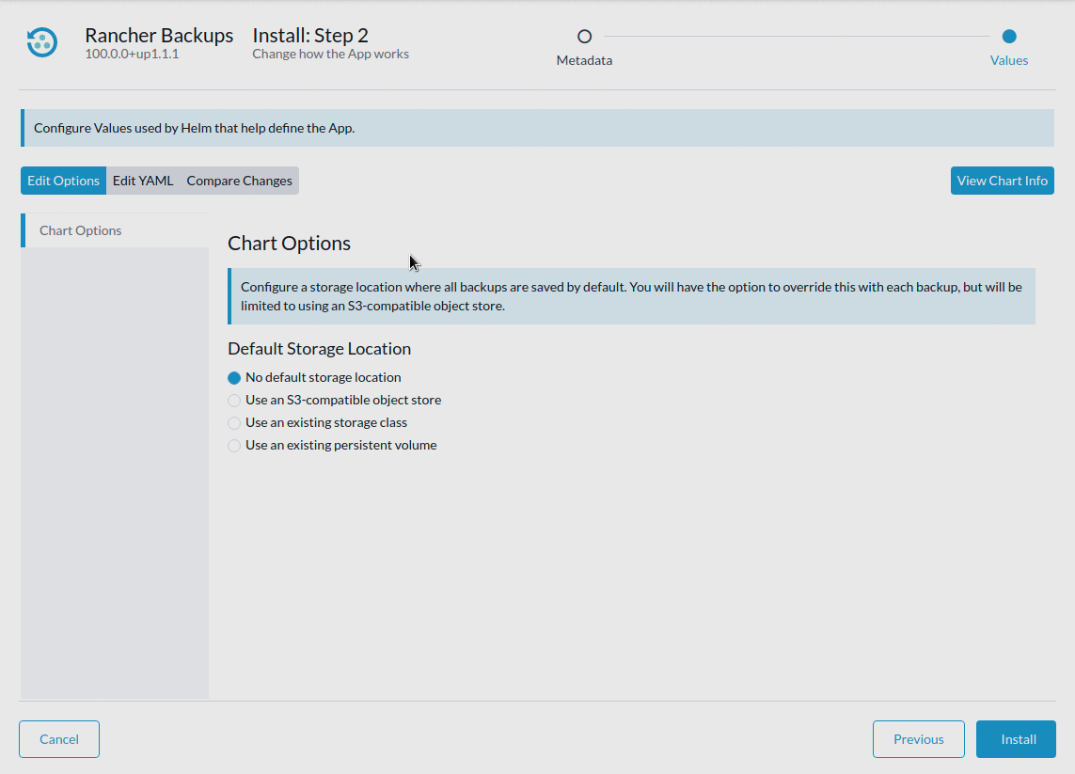Screen dimensions: 1075x774
Task: Switch to the Compare Changes tab
Action: tap(238, 180)
